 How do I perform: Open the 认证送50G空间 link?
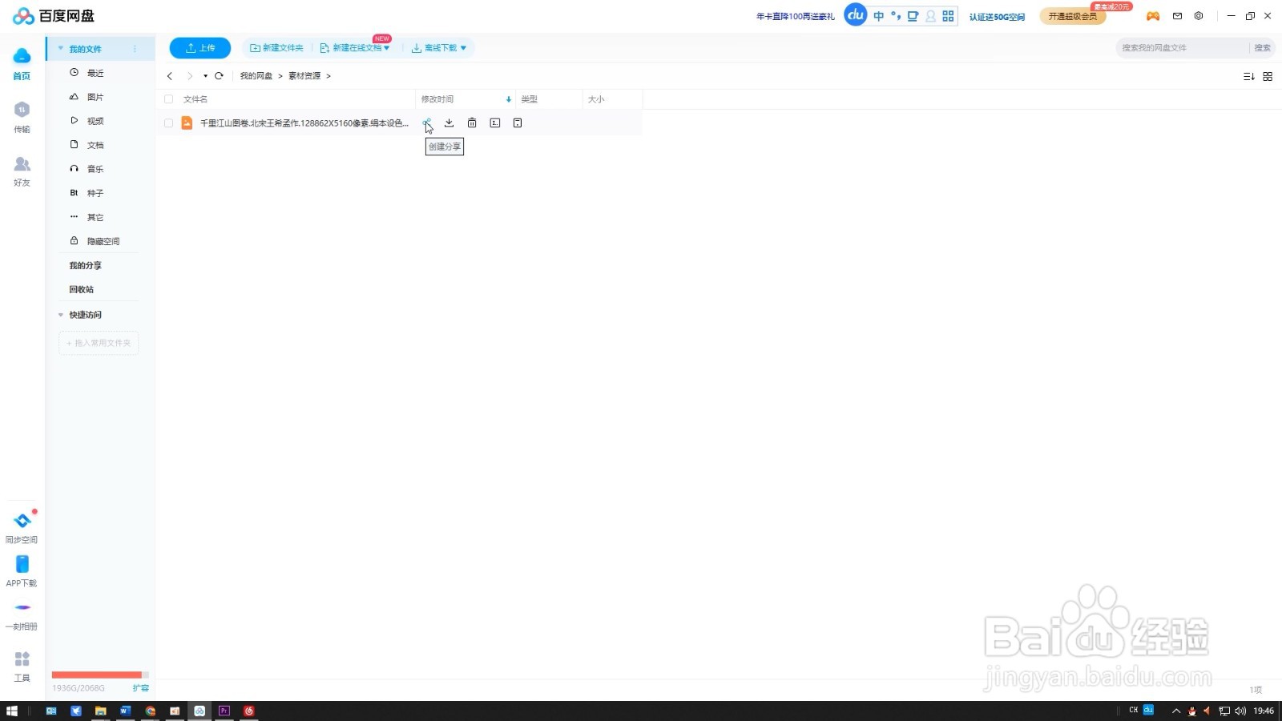(997, 17)
